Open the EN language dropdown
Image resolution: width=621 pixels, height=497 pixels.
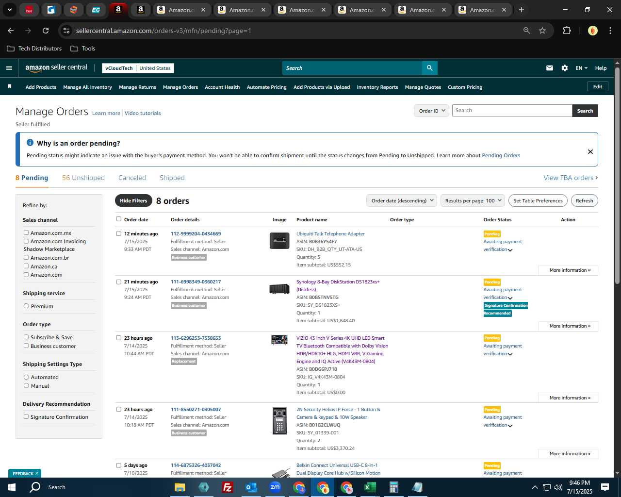point(581,68)
